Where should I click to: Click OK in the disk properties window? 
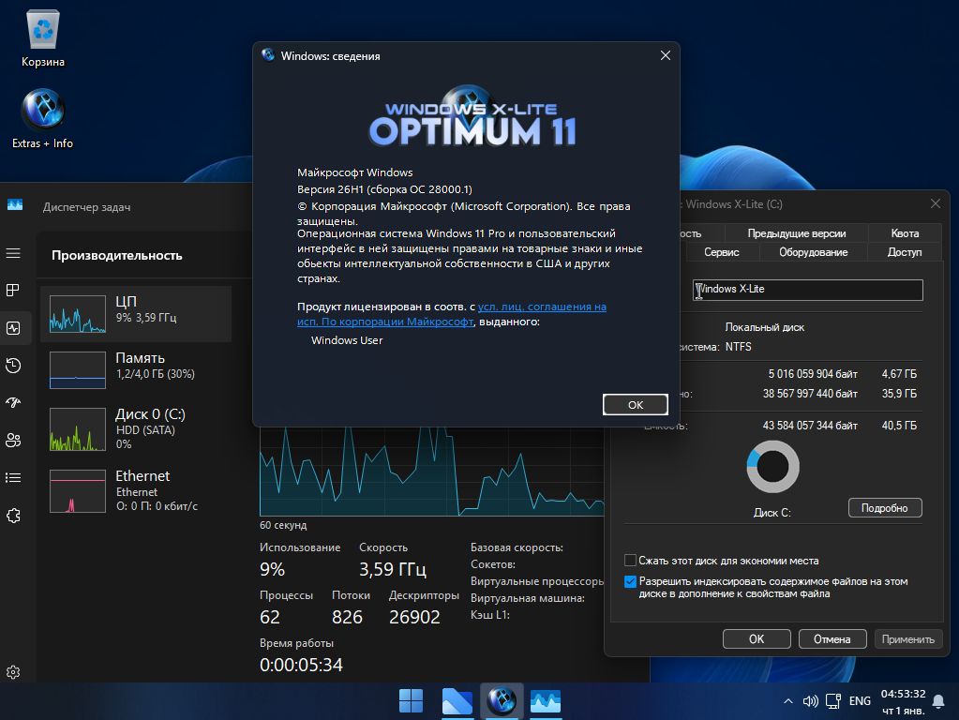pos(757,638)
